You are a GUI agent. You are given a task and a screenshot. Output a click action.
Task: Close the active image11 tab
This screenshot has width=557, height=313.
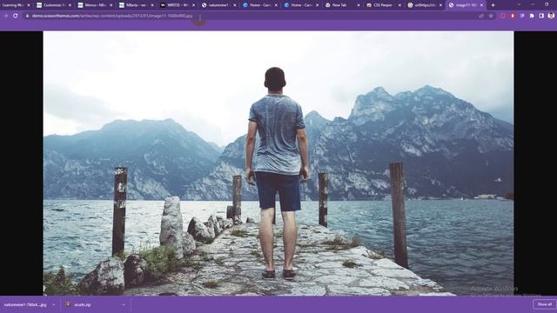(481, 5)
